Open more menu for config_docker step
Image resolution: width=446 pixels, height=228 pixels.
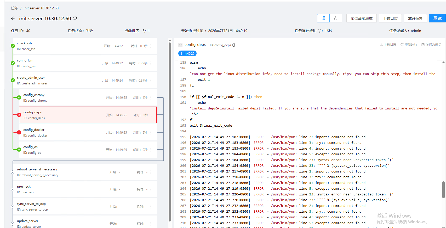point(151,132)
